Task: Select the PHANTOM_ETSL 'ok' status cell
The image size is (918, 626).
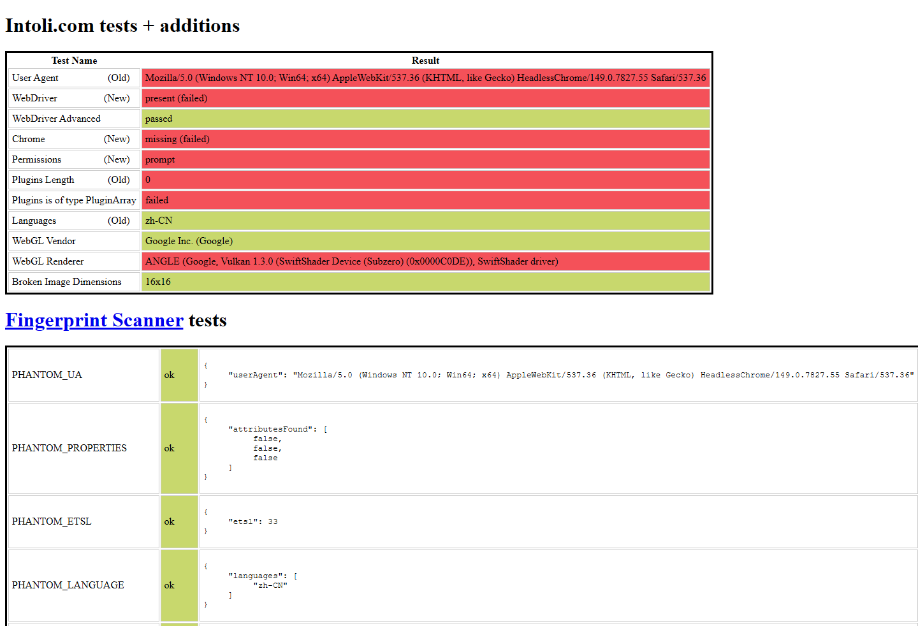Action: (179, 521)
